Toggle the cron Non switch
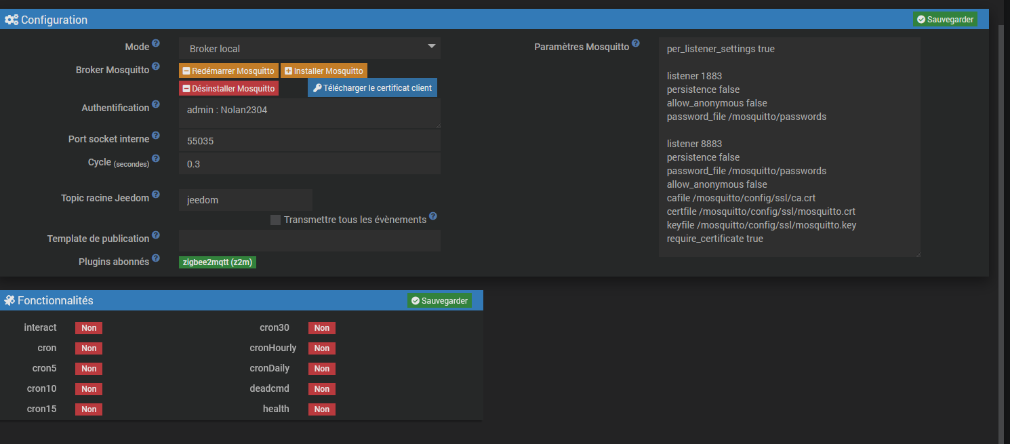 pyautogui.click(x=89, y=348)
